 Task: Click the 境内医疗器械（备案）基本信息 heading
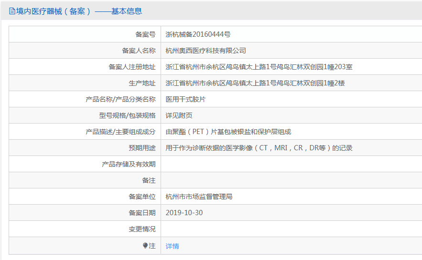pyautogui.click(x=76, y=11)
